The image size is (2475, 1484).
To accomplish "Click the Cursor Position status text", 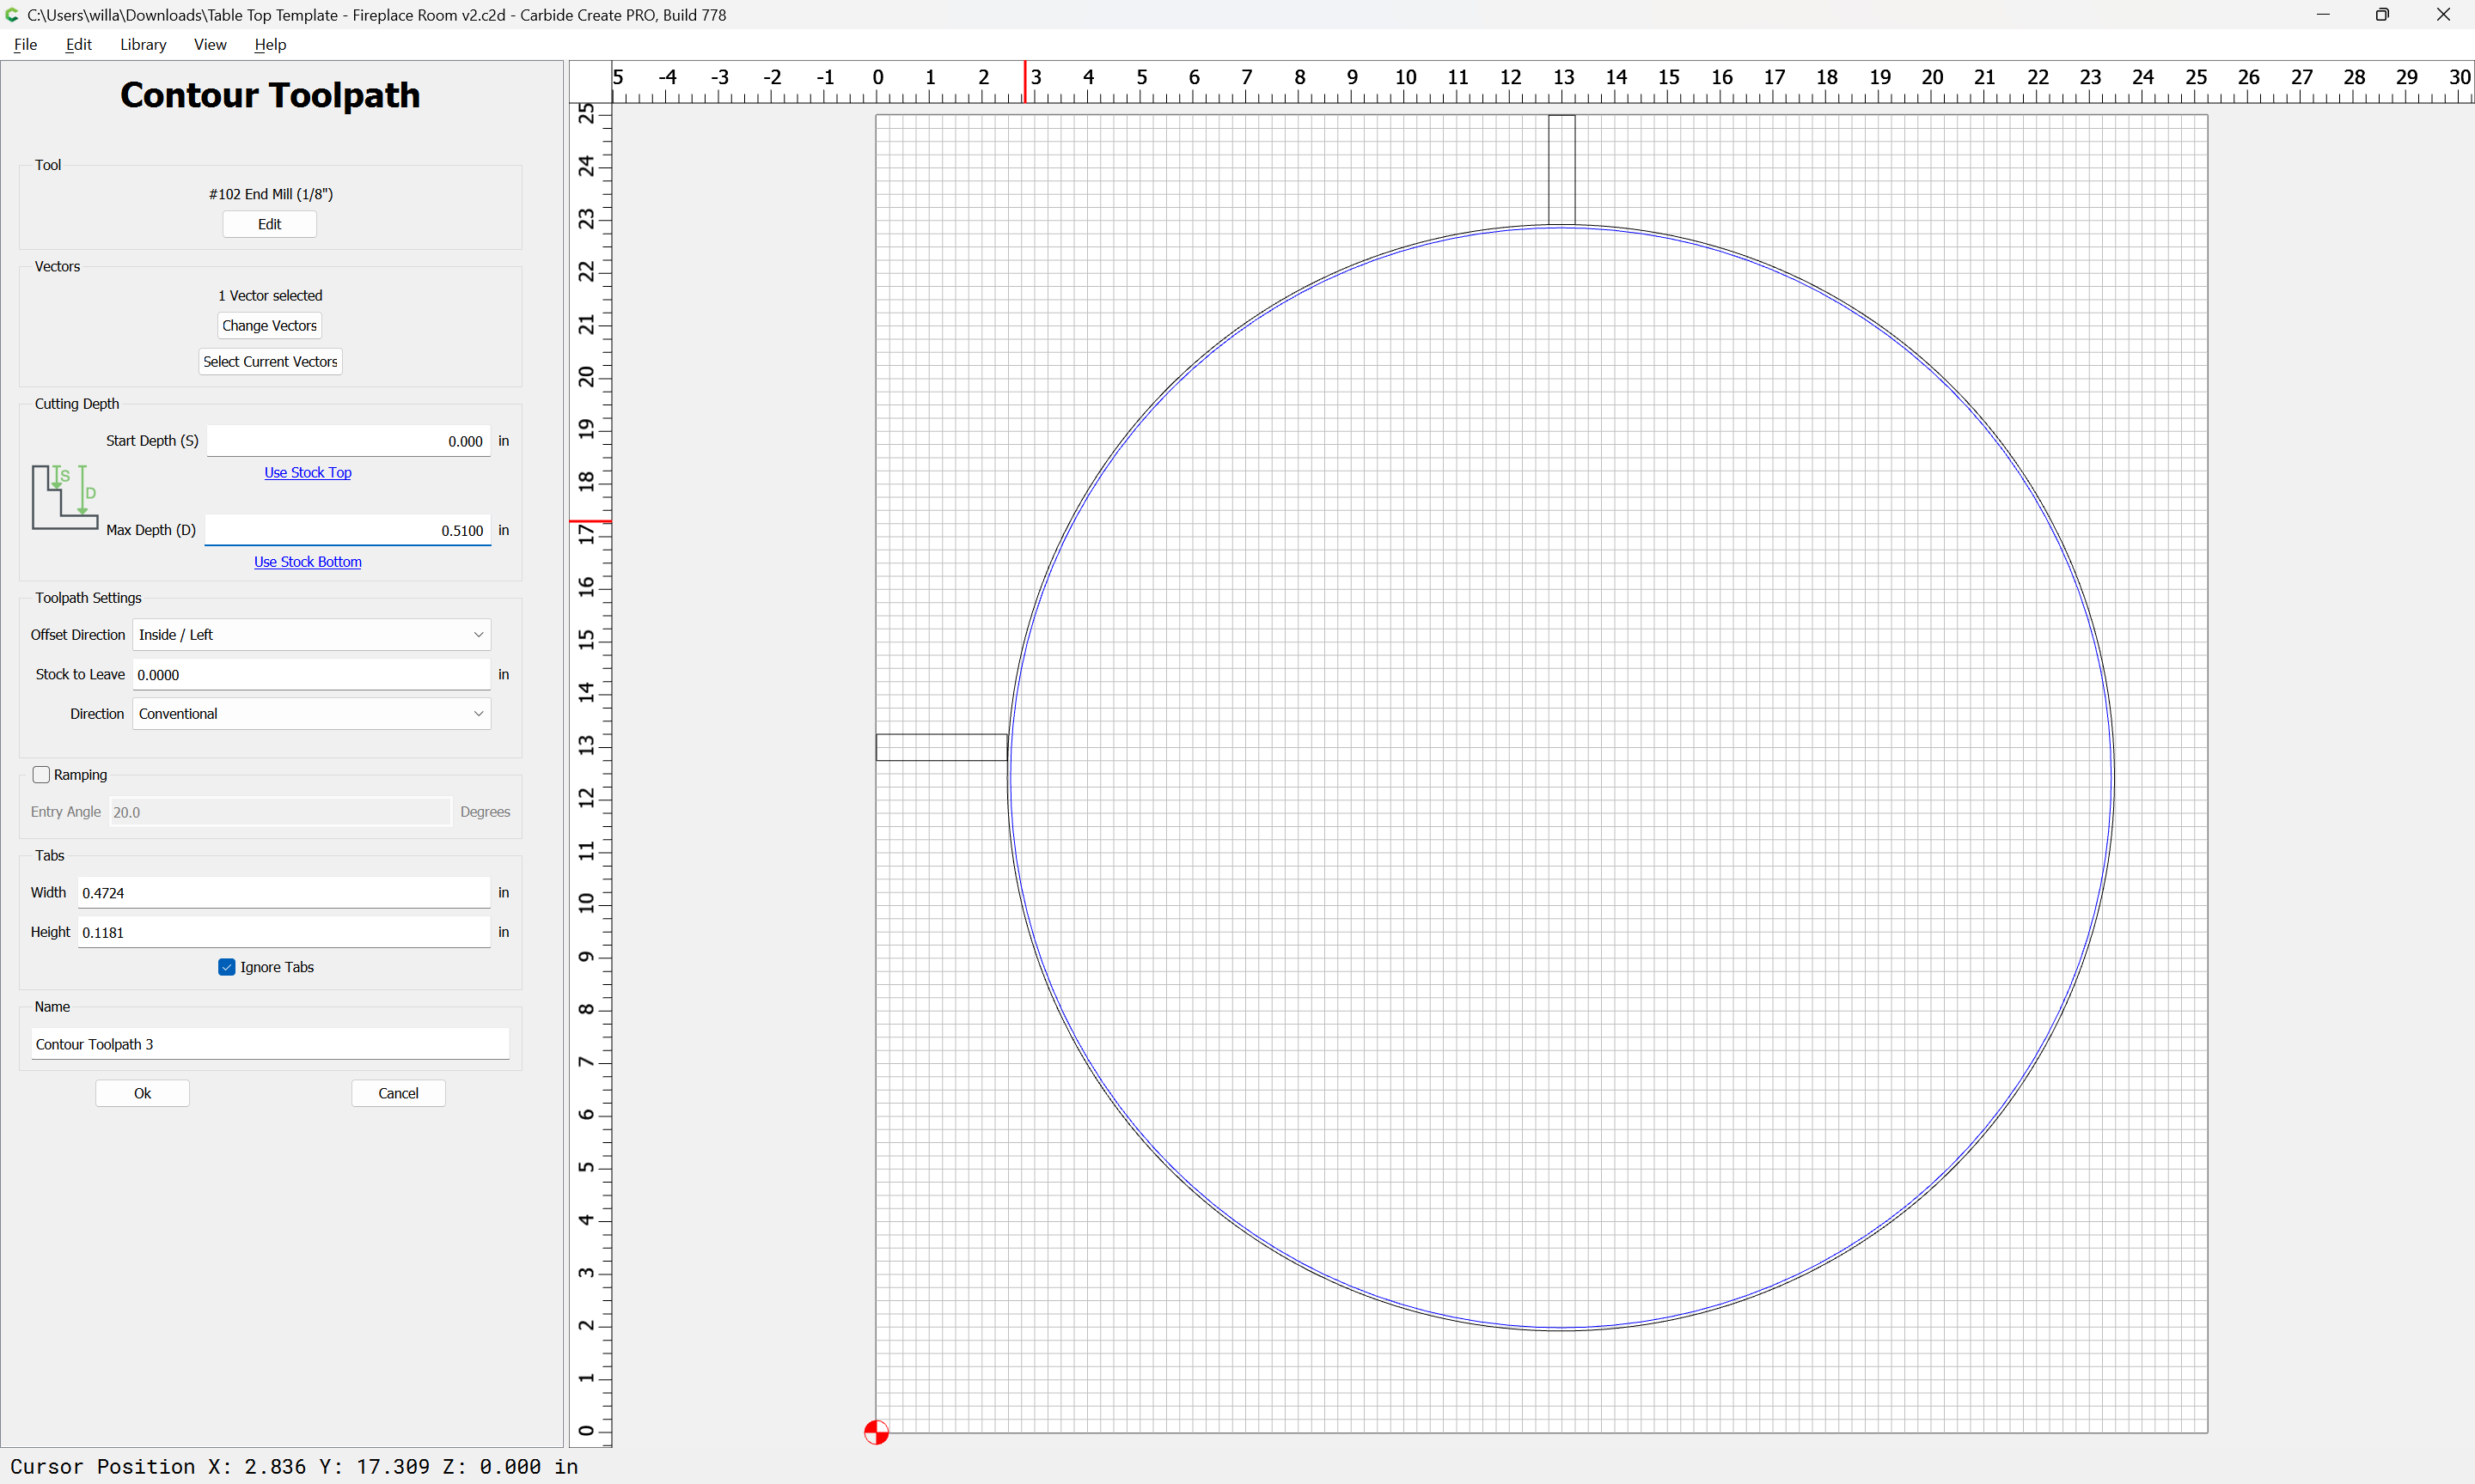I will tap(294, 1466).
